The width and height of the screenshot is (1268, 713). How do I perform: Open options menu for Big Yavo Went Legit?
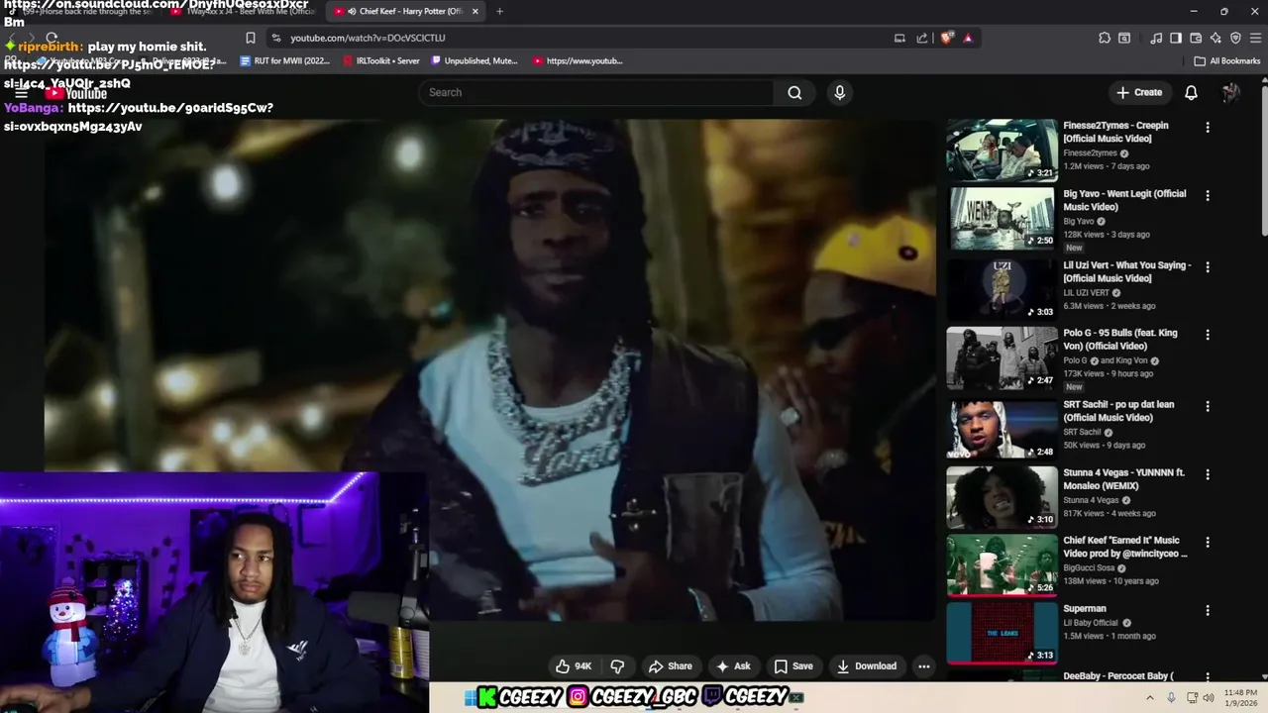pos(1207,195)
